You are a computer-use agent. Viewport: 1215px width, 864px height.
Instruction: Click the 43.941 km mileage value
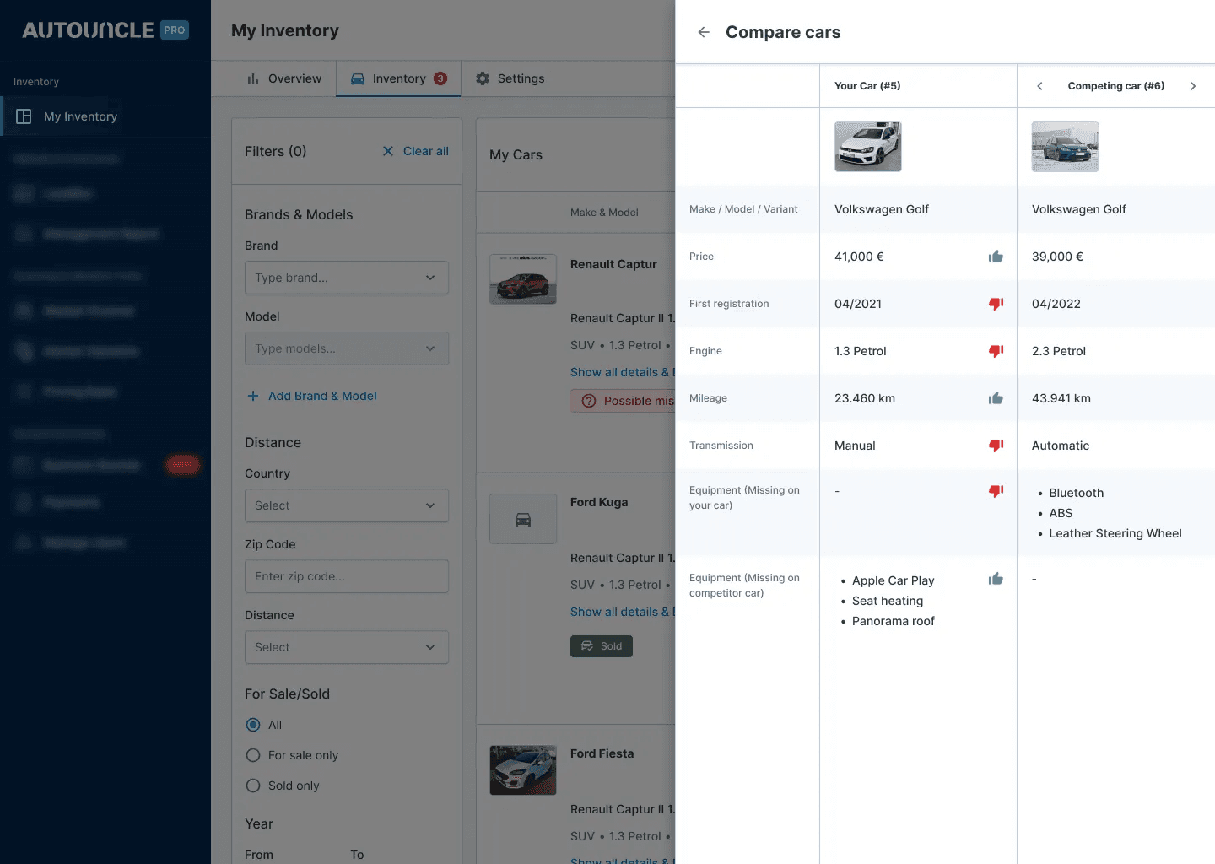1061,398
